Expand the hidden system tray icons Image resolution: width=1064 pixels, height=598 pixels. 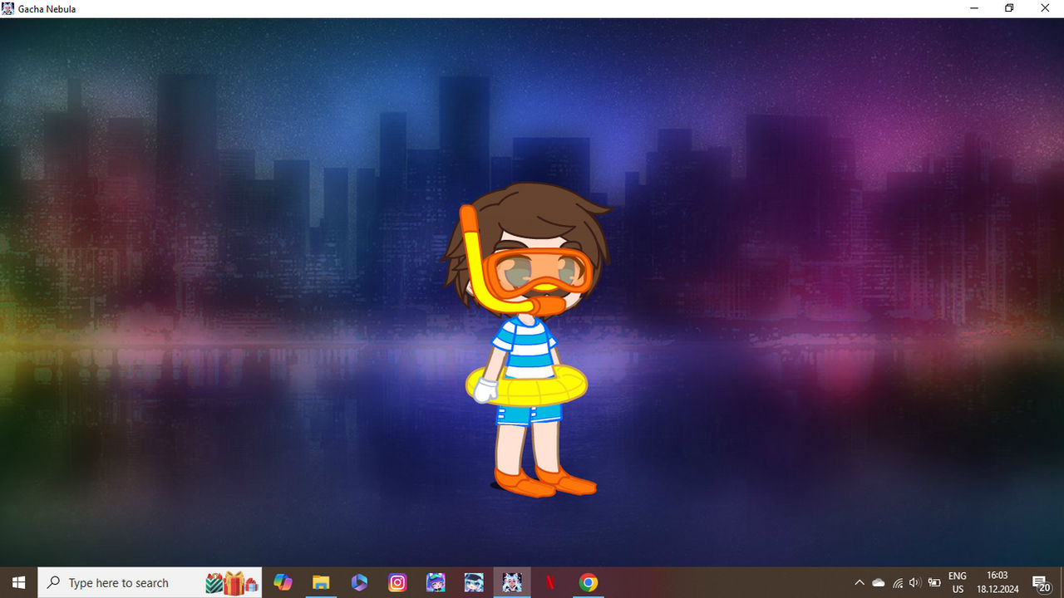(860, 582)
